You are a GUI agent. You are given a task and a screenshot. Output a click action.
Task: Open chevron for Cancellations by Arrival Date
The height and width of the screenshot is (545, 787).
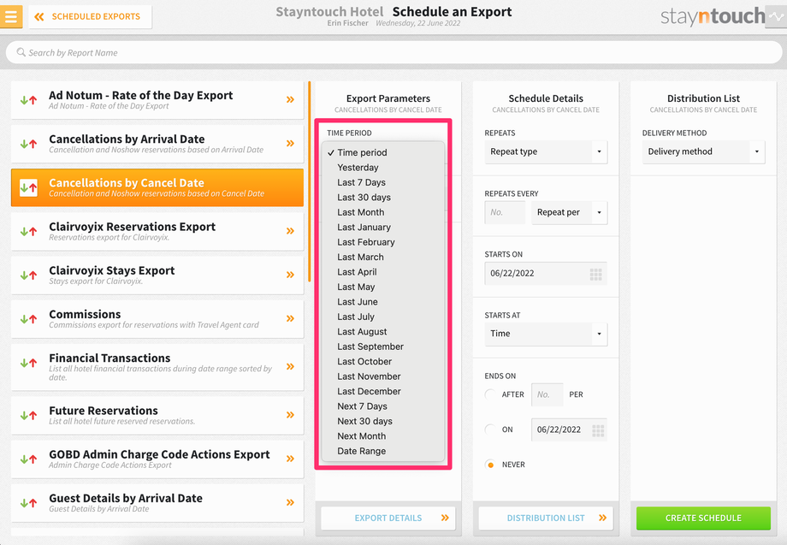click(290, 143)
